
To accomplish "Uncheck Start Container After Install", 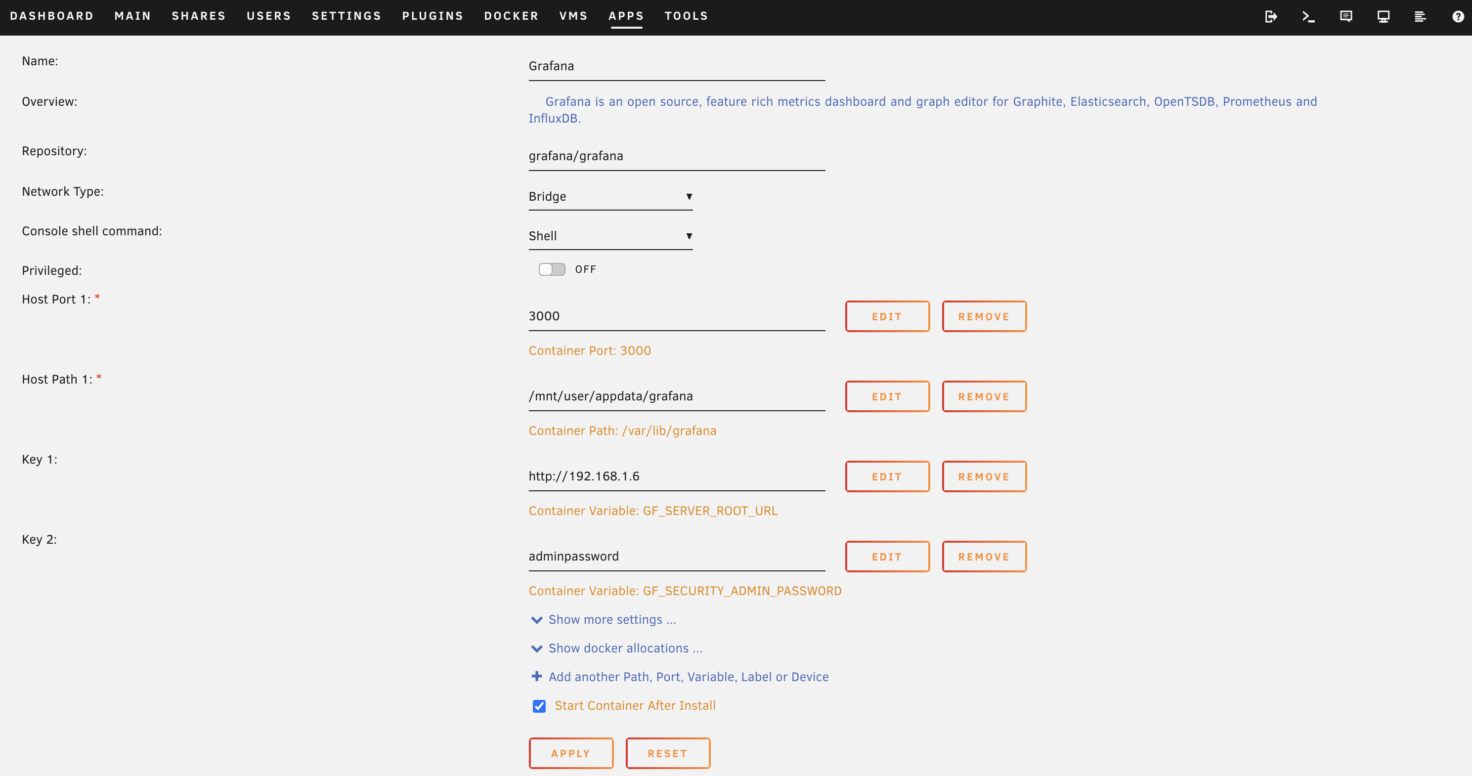I will coord(539,706).
